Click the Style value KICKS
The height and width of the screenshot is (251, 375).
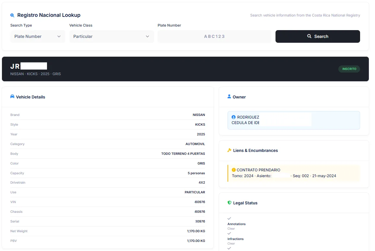pos(200,125)
